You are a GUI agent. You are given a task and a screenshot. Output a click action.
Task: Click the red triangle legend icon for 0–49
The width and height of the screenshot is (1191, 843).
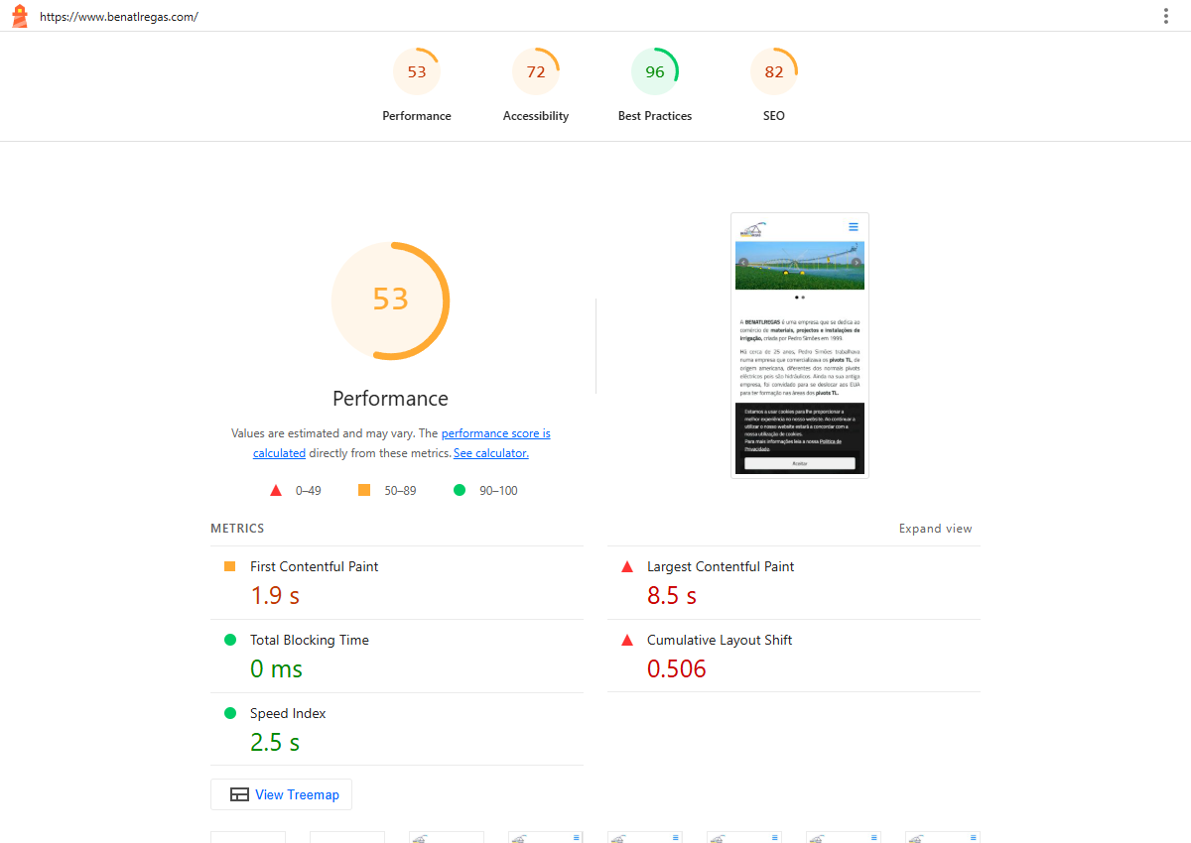[276, 490]
